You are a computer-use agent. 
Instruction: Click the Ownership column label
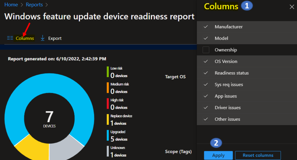(x=226, y=50)
